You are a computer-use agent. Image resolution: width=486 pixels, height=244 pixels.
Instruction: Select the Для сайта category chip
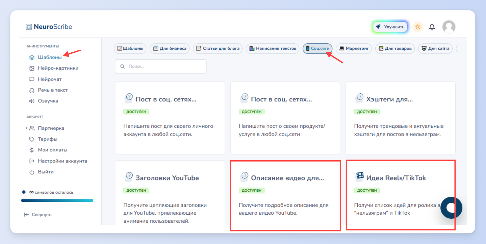tap(435, 48)
